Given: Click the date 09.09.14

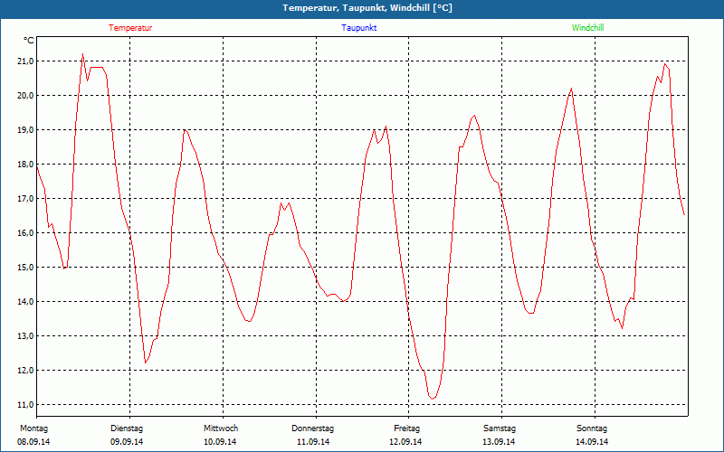Looking at the screenshot, I should (x=127, y=442).
